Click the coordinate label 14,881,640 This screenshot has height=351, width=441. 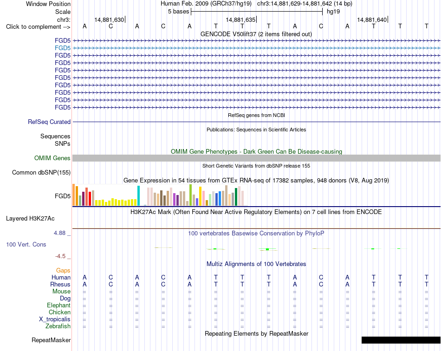coord(372,19)
